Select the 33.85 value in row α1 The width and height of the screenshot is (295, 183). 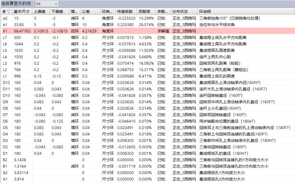19,25
